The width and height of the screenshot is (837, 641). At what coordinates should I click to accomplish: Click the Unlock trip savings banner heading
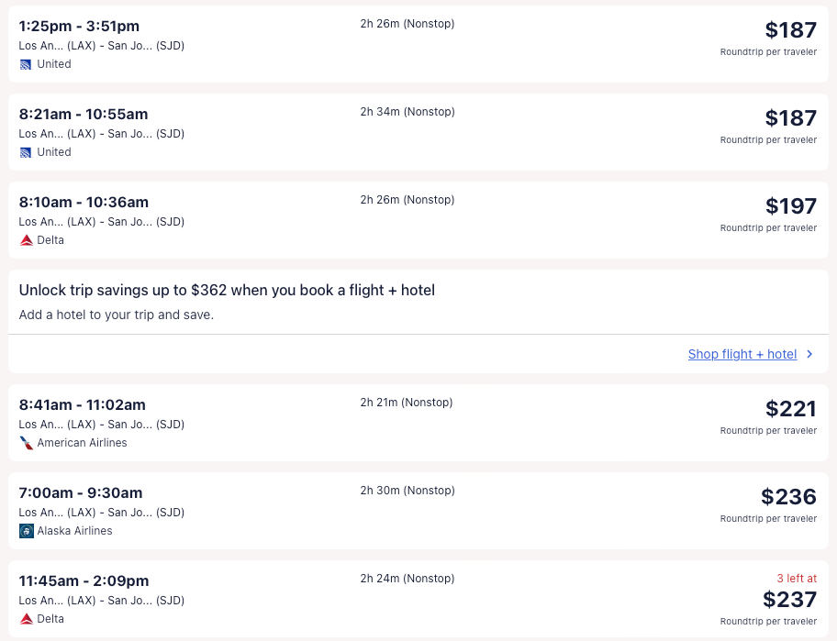[x=227, y=290]
